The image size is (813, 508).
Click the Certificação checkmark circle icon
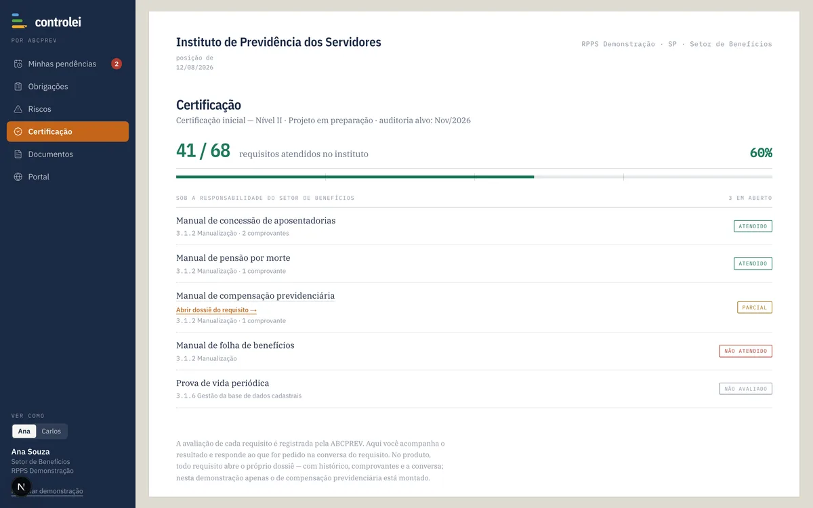coord(18,131)
